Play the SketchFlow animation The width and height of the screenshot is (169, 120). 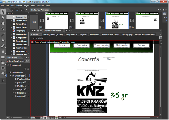point(35,31)
